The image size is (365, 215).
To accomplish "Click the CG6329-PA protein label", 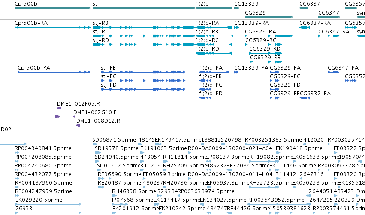I will 285,68.
